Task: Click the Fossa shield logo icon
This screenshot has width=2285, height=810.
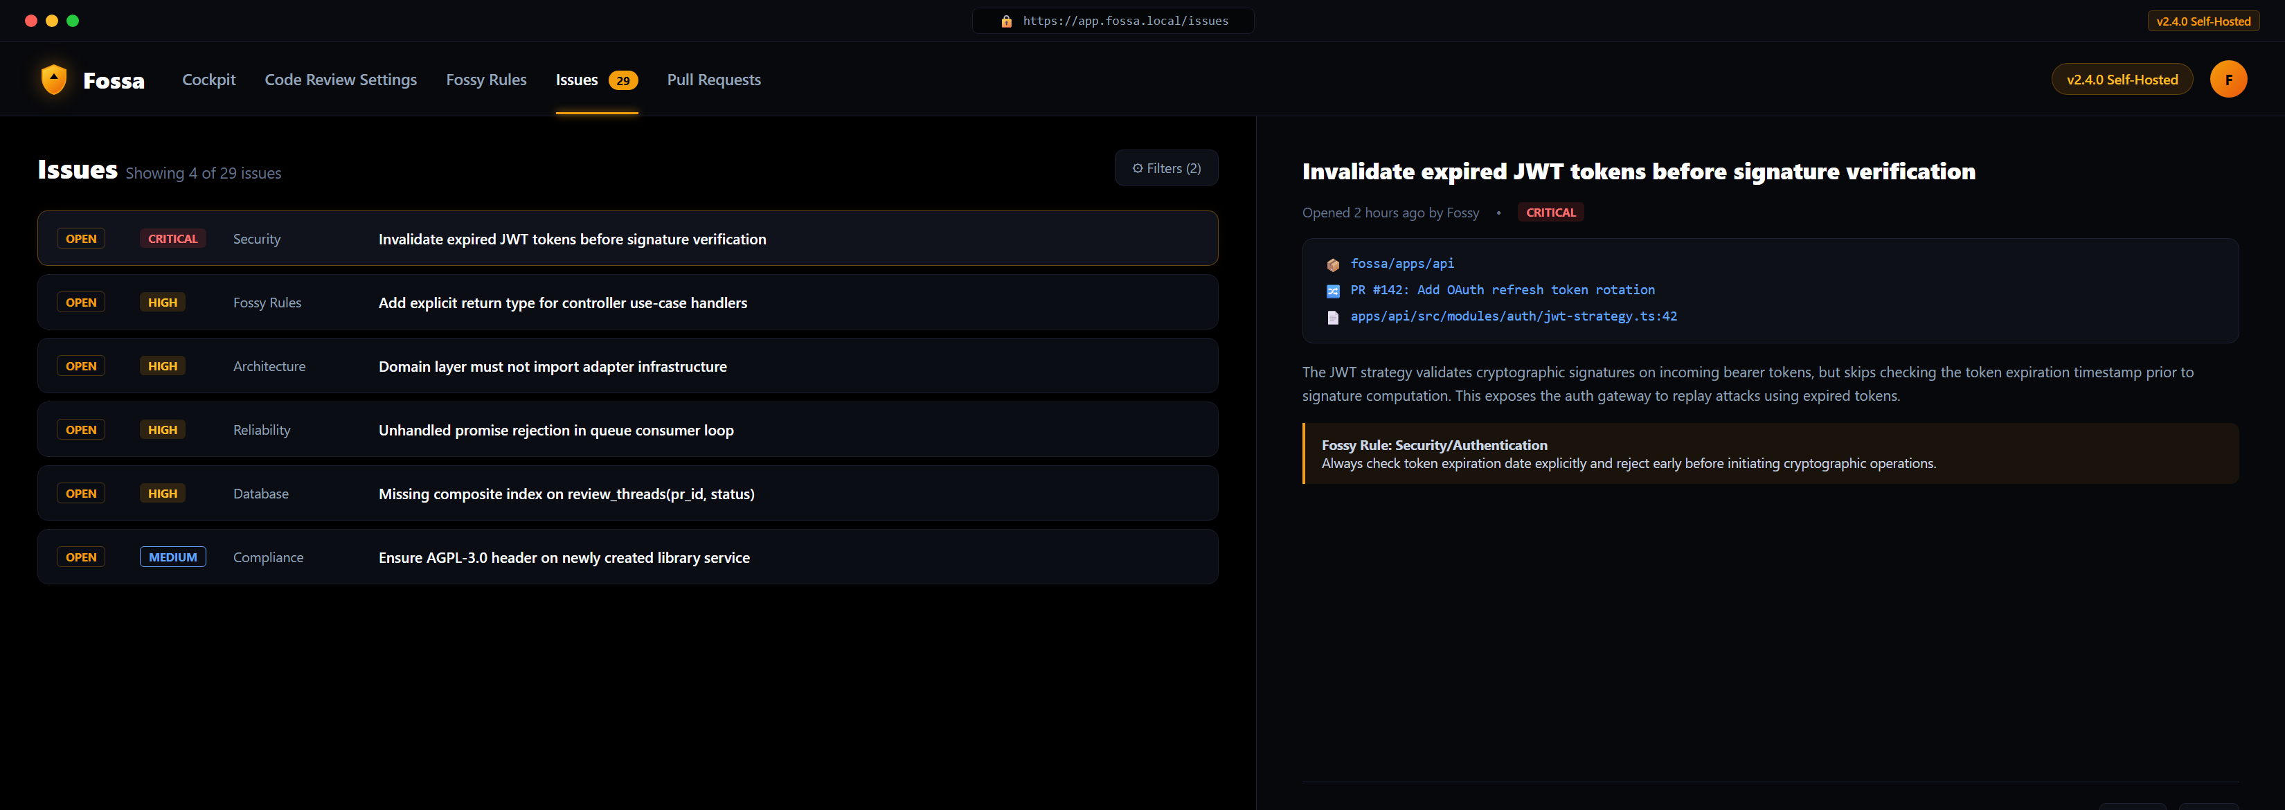Action: coord(54,79)
